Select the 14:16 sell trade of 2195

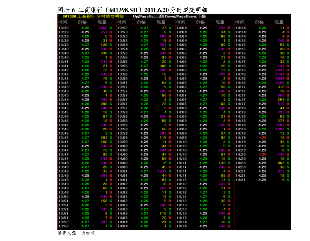[280, 83]
